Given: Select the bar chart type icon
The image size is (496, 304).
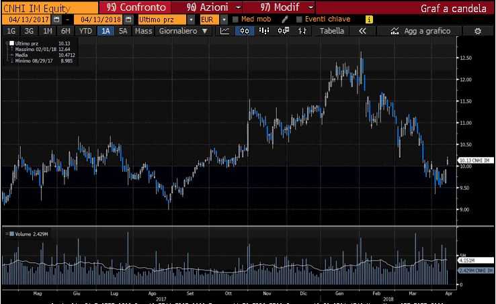Looking at the screenshot, I should 264,31.
